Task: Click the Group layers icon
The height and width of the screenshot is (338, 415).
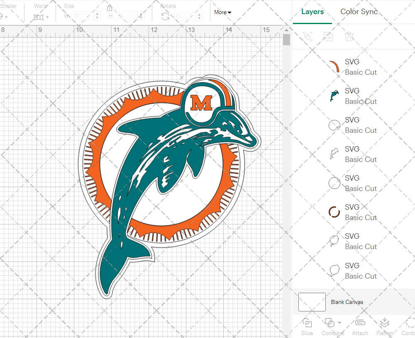Action: (308, 37)
